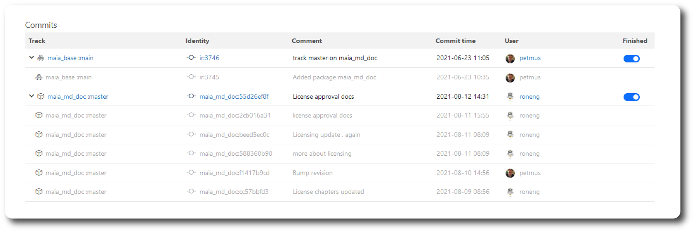
Task: Click the package icon on Bump revision row
Action: click(x=39, y=173)
